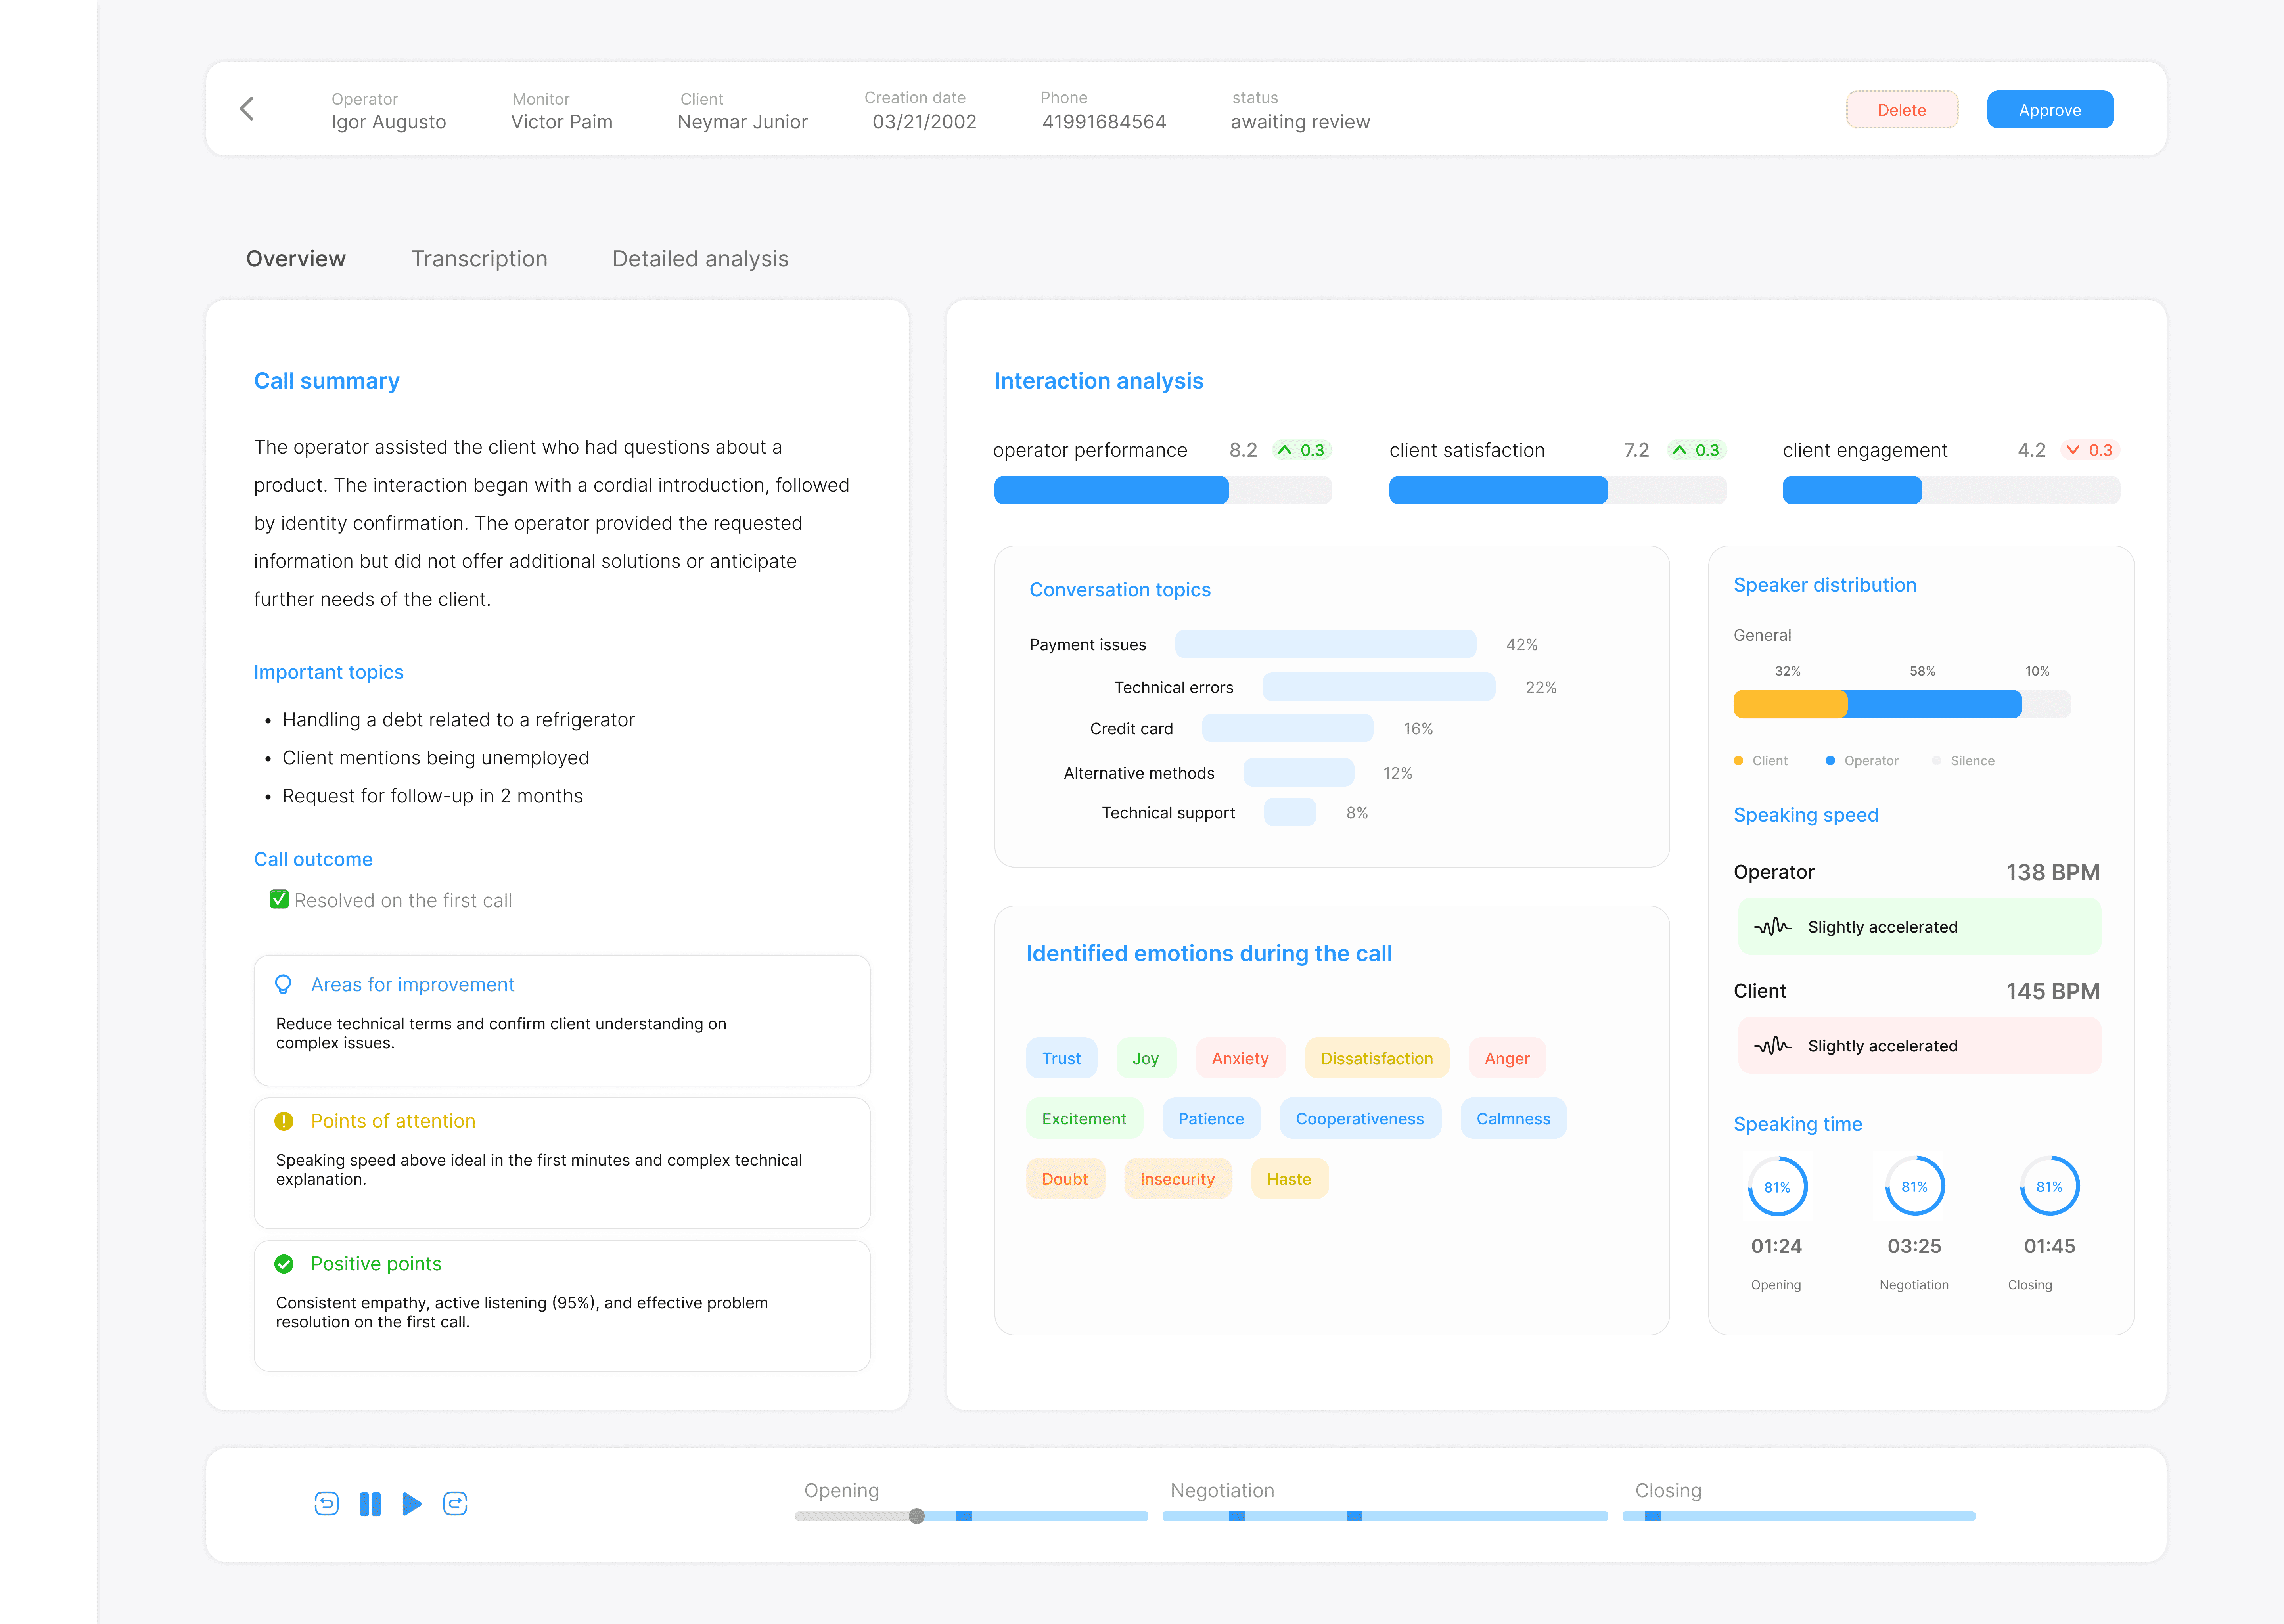Click the first marker on Negotiation timeline
2284x1624 pixels.
[1237, 1516]
